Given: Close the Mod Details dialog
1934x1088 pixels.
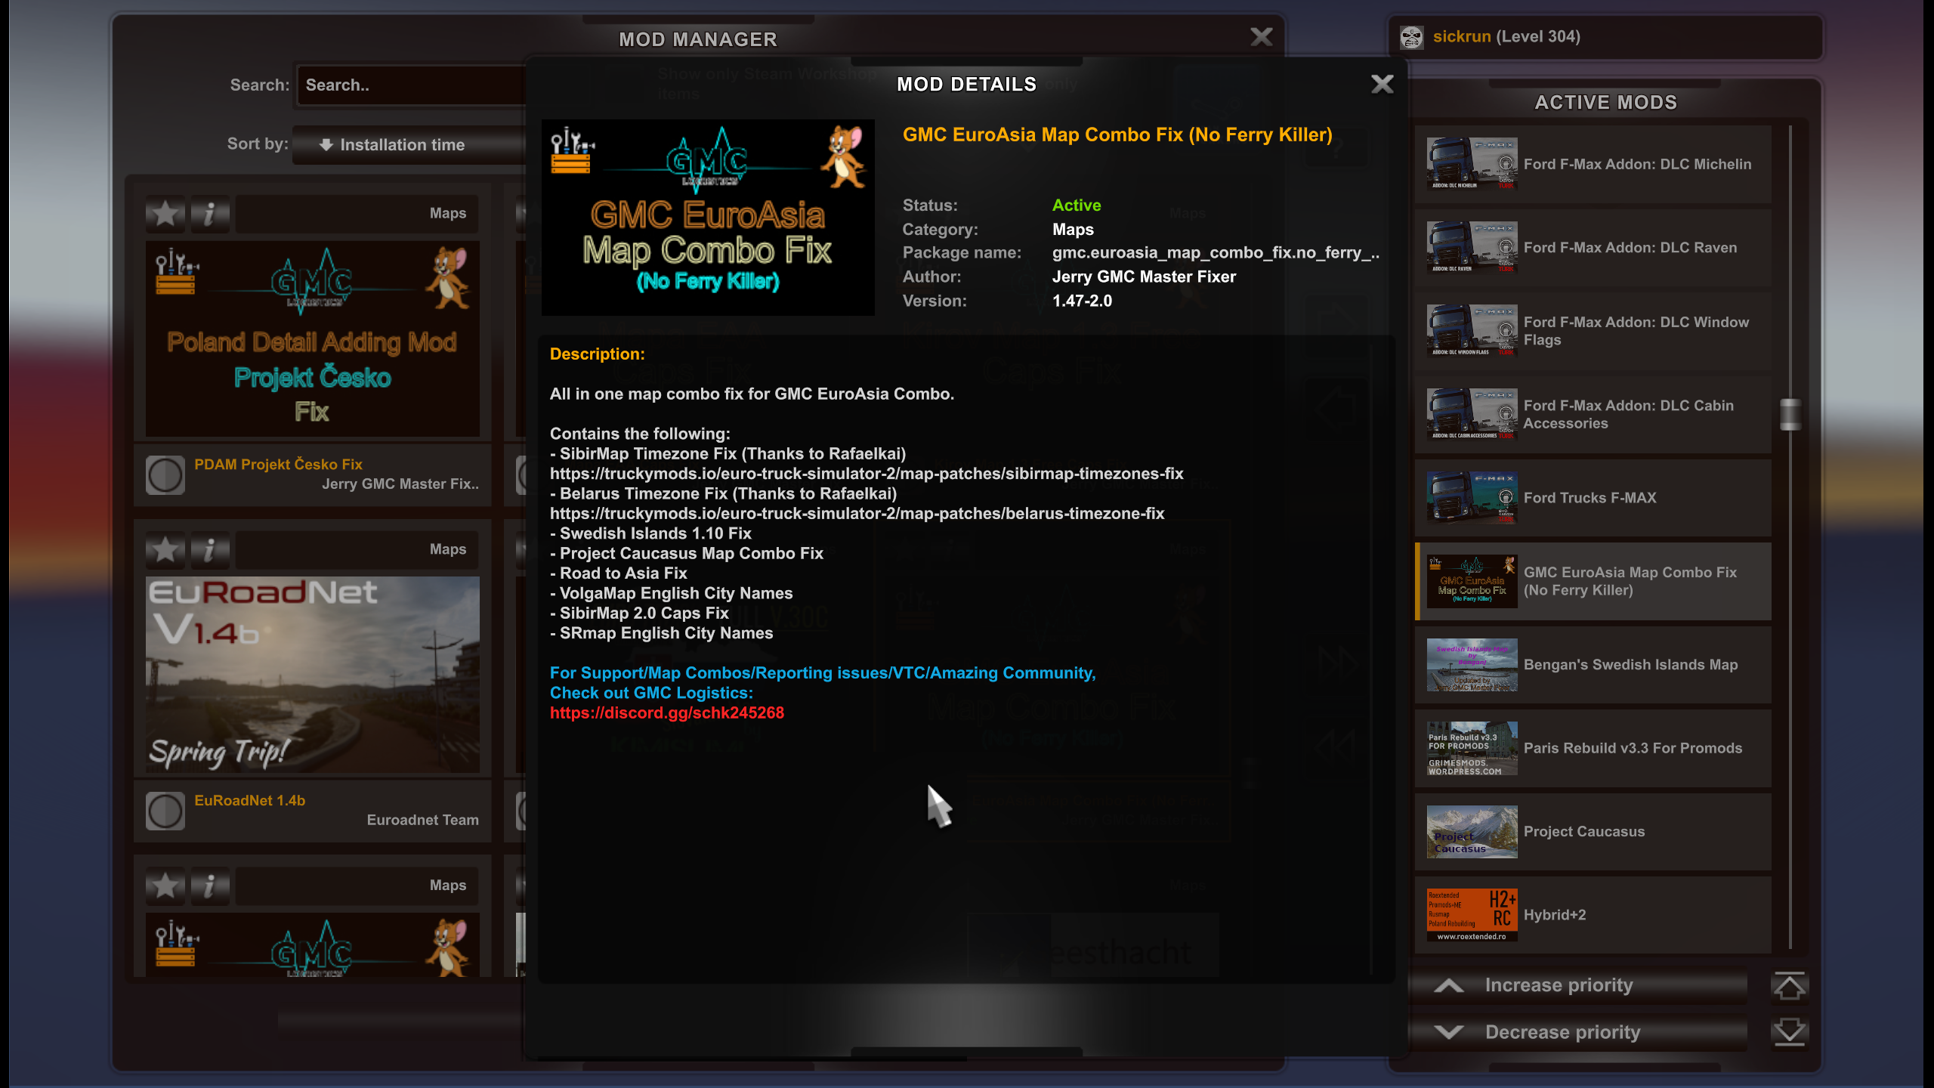Looking at the screenshot, I should [x=1382, y=84].
